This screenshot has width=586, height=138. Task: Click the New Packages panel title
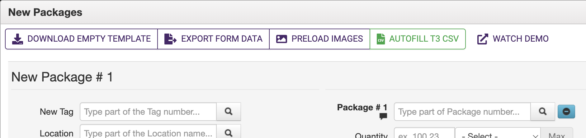(45, 12)
